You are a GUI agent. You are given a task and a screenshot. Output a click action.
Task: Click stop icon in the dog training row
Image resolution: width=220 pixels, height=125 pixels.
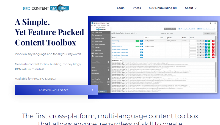pyautogui.click(x=200, y=41)
